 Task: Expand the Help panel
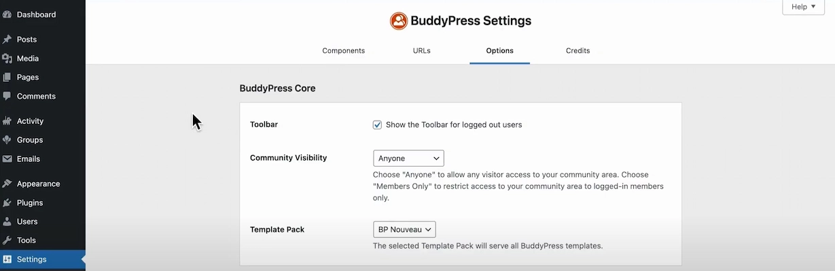pyautogui.click(x=803, y=7)
